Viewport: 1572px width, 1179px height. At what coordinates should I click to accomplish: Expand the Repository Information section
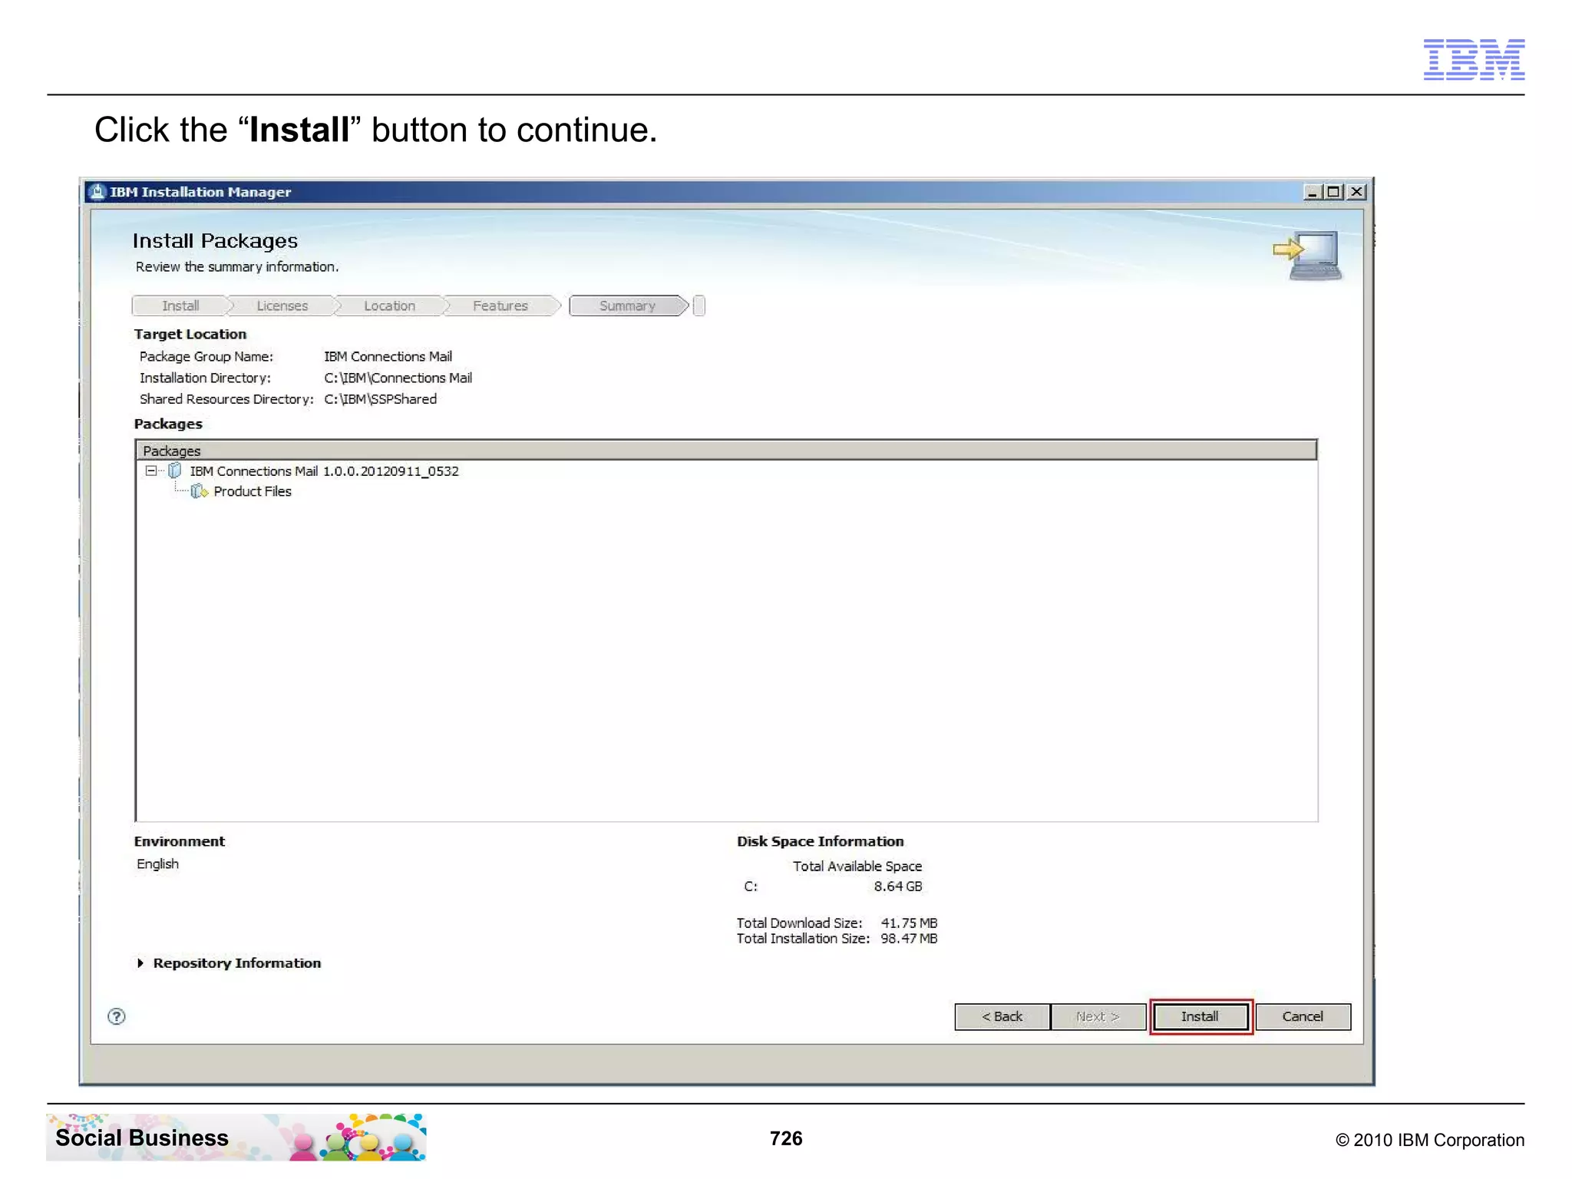(x=140, y=963)
